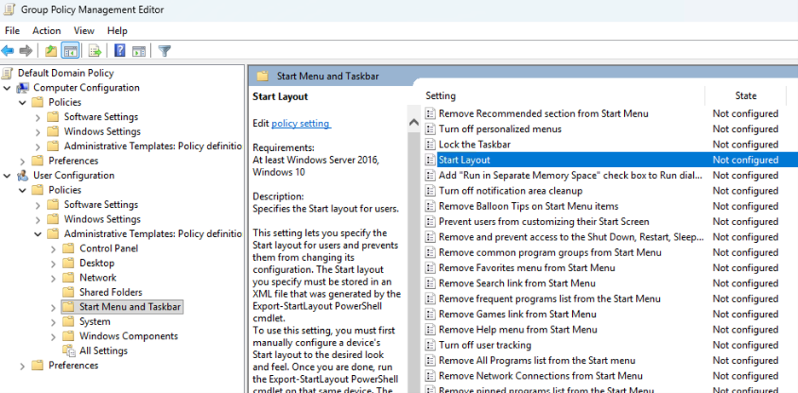Viewport: 798px width, 393px height.
Task: Click Not configured state for Lock the Taskbar
Action: pyautogui.click(x=745, y=145)
